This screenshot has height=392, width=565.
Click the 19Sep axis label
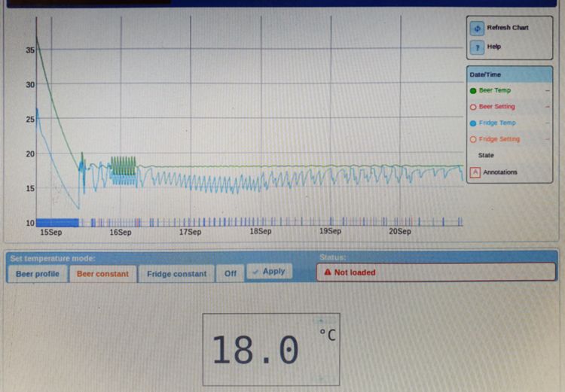click(330, 231)
